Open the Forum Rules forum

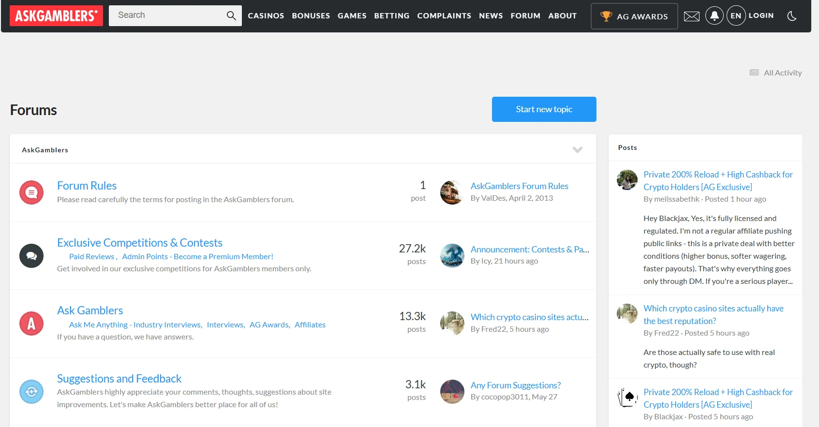click(x=87, y=186)
